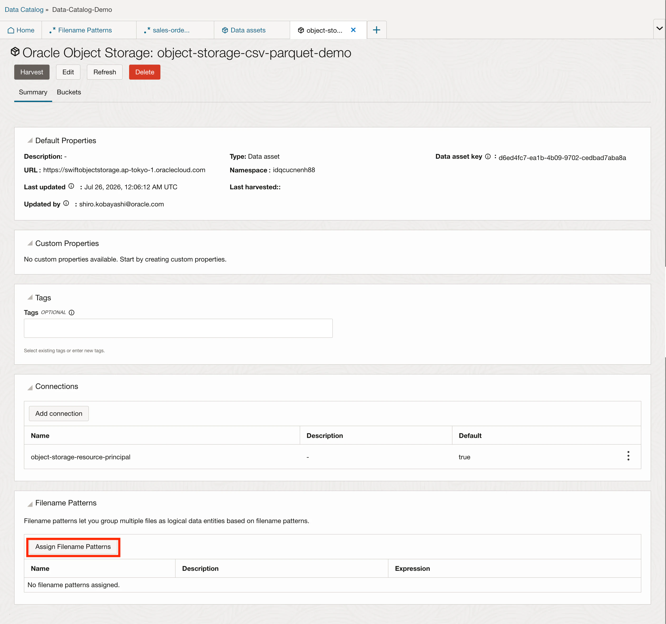Click the object-sto tab cube icon

click(301, 30)
